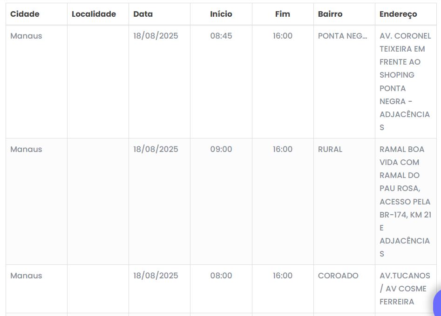The height and width of the screenshot is (316, 441).
Task: Click the 08:45 start time cell
Action: point(221,36)
